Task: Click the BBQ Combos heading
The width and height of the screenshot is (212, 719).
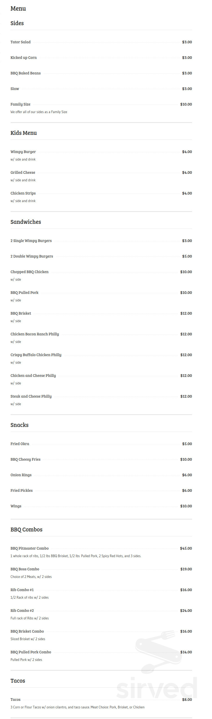Action: click(x=26, y=529)
